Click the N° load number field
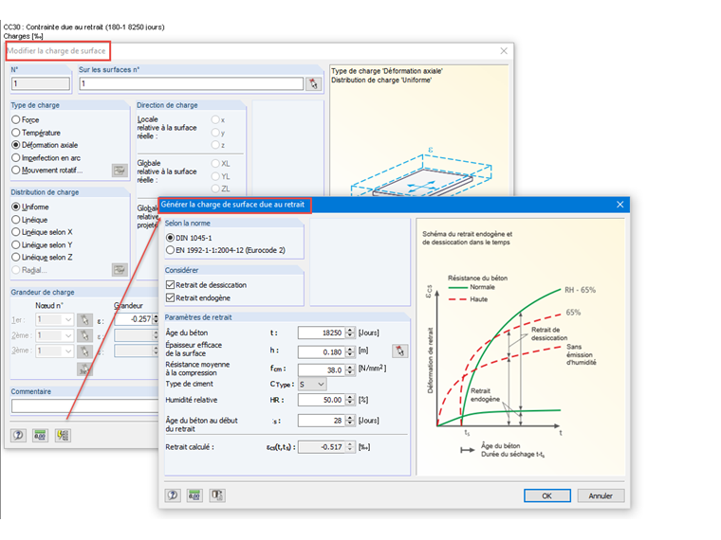Screen dimensions: 721x540 (x=41, y=83)
